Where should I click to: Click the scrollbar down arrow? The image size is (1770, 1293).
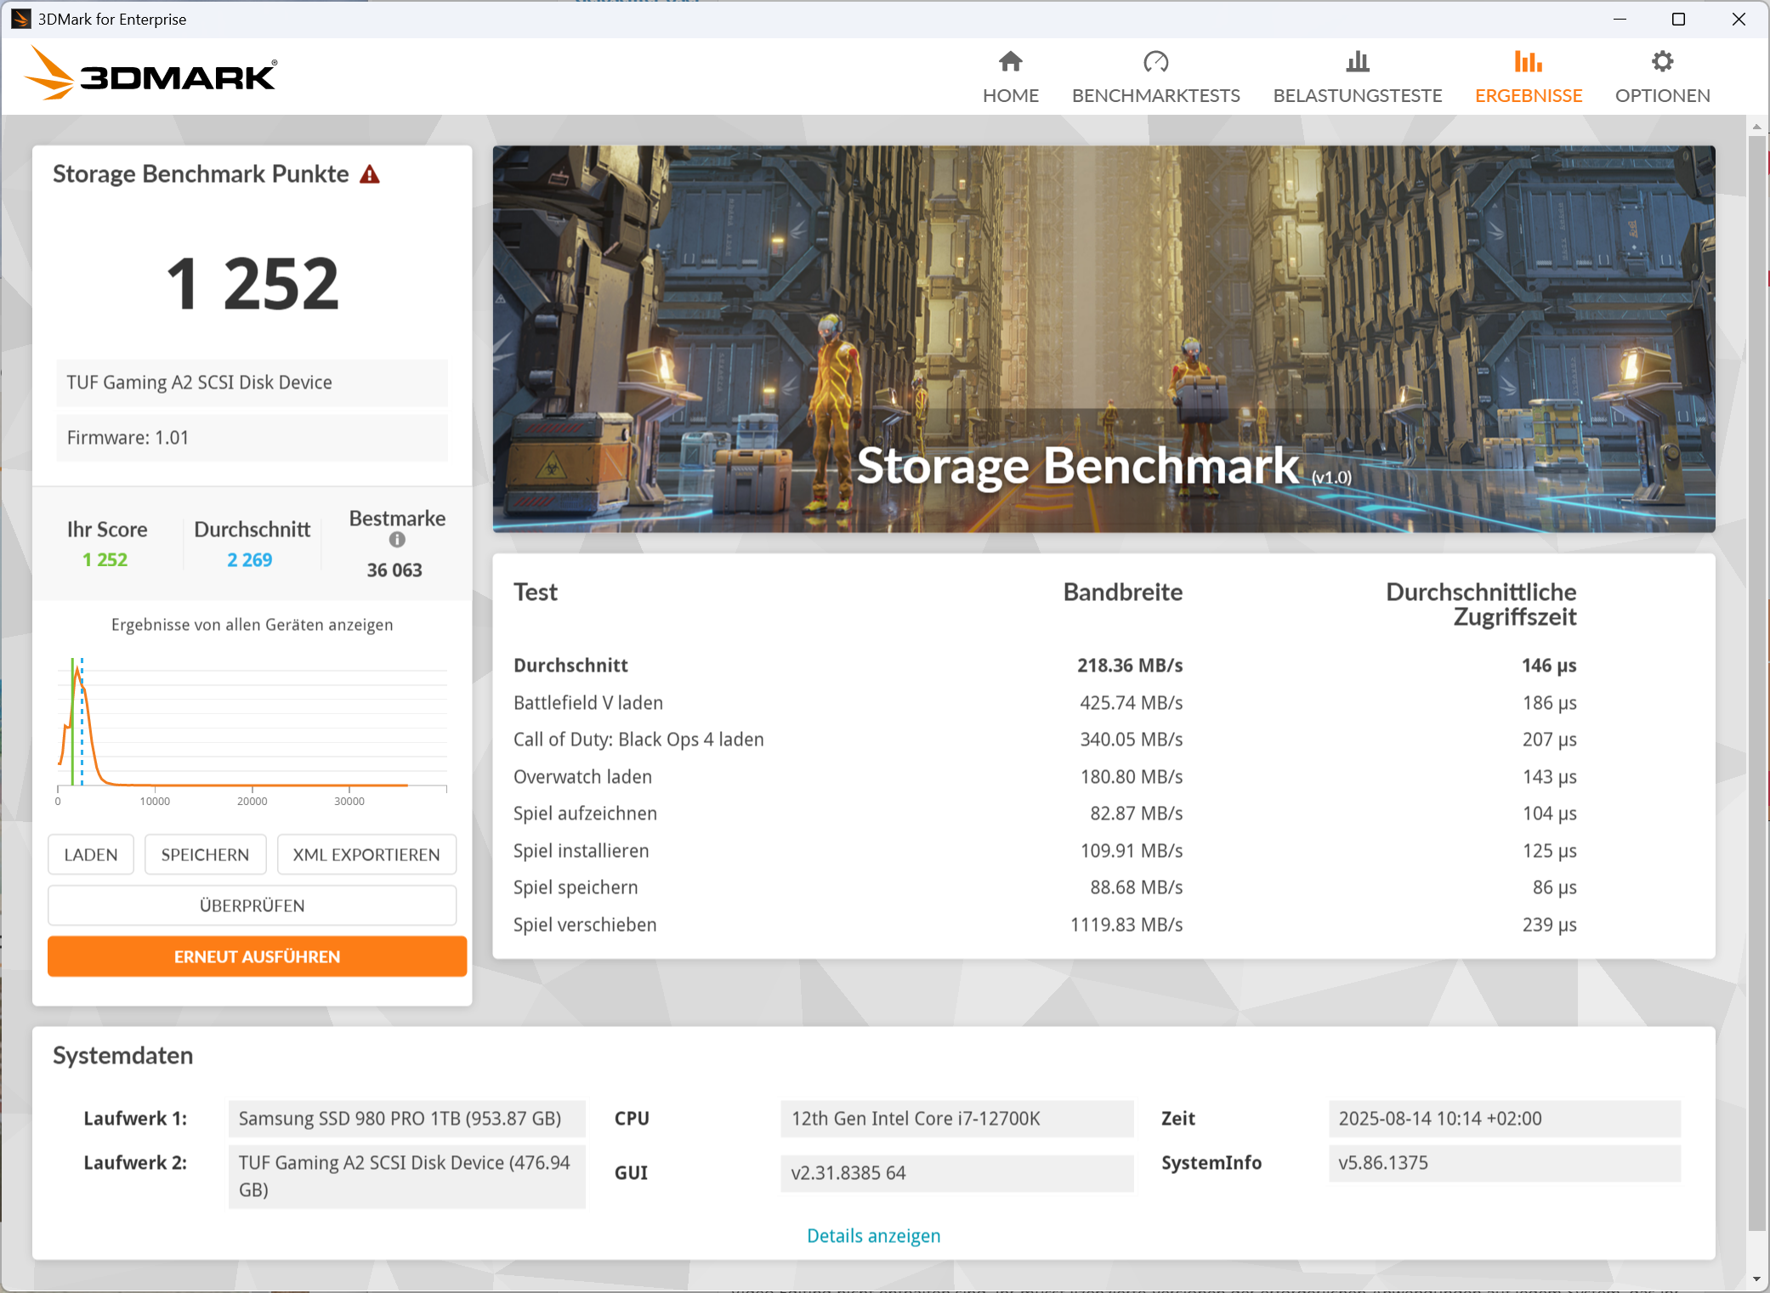(1756, 1279)
